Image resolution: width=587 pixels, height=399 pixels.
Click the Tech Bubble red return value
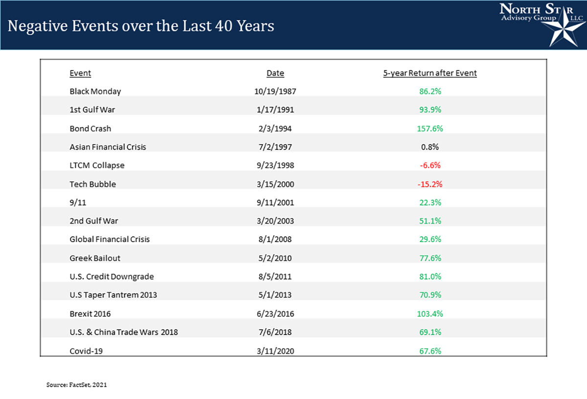(429, 184)
